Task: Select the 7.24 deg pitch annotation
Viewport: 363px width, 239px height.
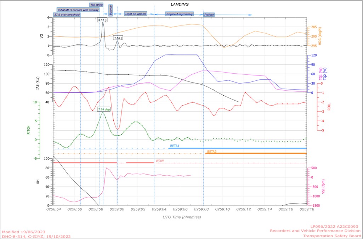Action: [x=104, y=110]
